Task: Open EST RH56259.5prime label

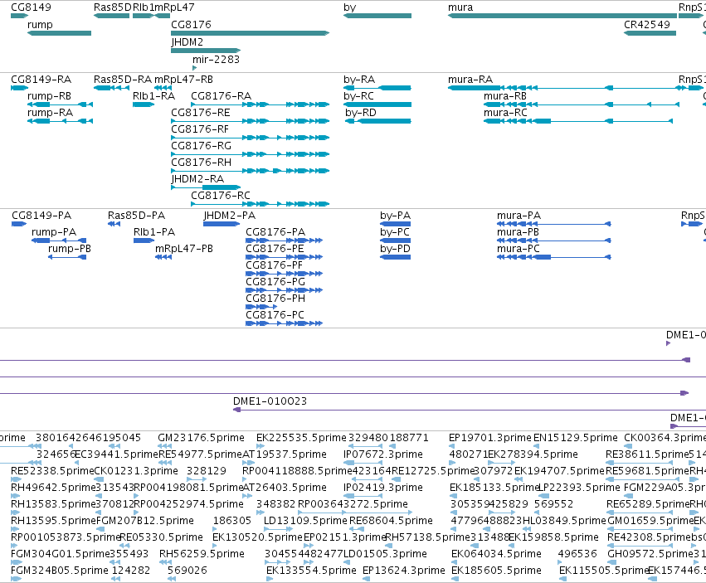Action: coord(202,554)
